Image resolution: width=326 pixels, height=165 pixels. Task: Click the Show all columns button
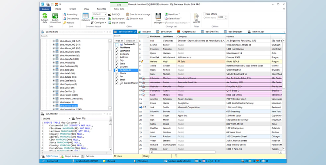130,40
